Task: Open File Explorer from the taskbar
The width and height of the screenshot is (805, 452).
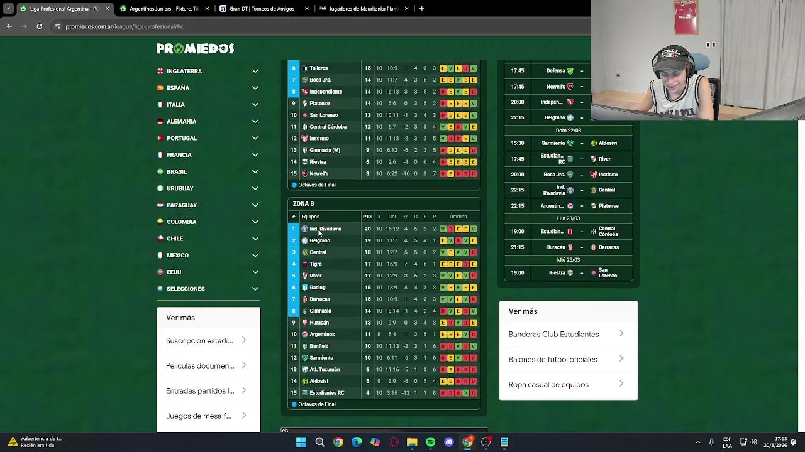Action: [x=412, y=442]
